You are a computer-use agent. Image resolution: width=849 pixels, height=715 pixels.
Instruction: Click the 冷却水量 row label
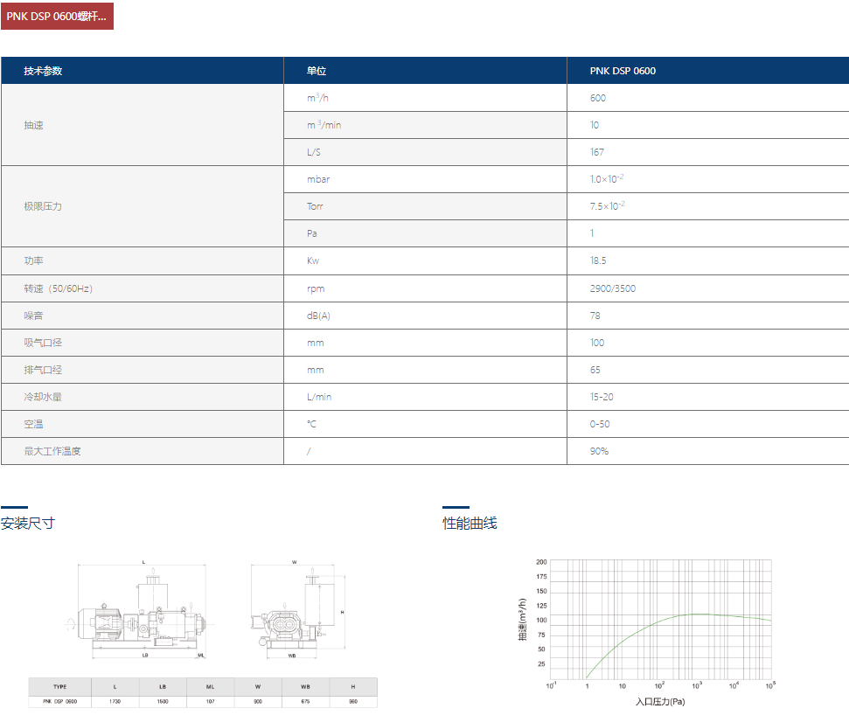point(43,397)
